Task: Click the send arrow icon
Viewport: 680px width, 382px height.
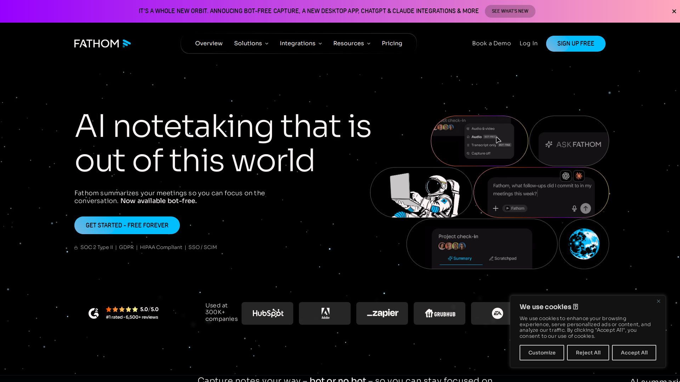Action: (585, 208)
